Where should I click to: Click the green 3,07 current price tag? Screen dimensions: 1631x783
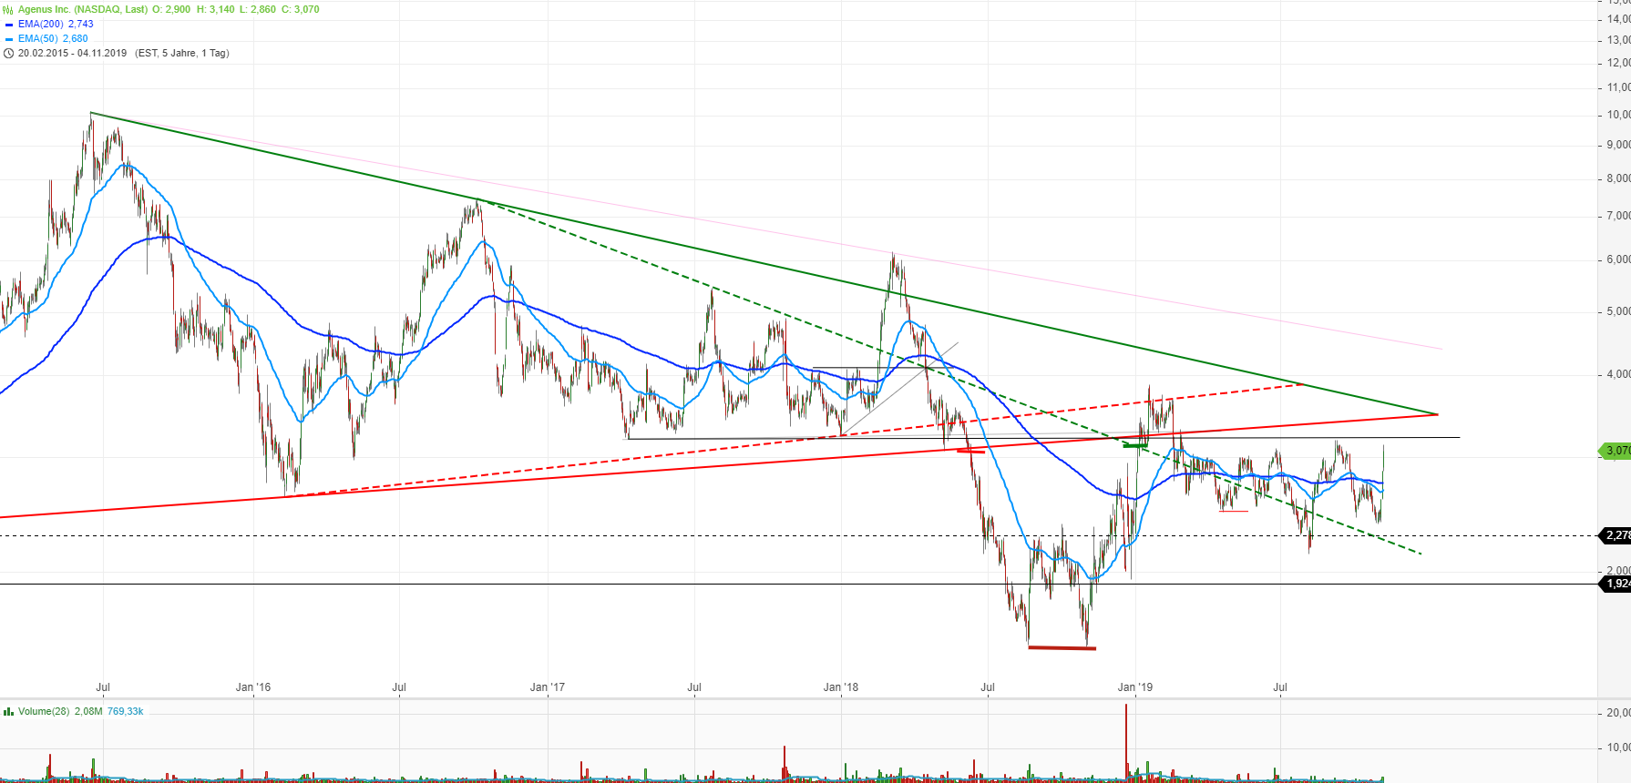[x=1616, y=451]
